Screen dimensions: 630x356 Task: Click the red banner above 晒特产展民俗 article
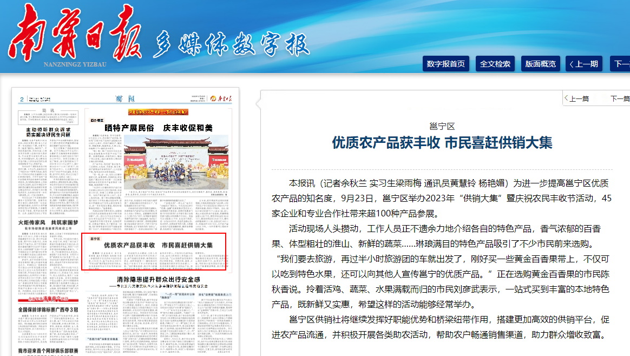[158, 111]
